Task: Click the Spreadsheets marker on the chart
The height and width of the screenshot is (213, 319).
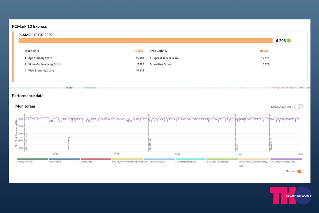Action: click(x=271, y=144)
